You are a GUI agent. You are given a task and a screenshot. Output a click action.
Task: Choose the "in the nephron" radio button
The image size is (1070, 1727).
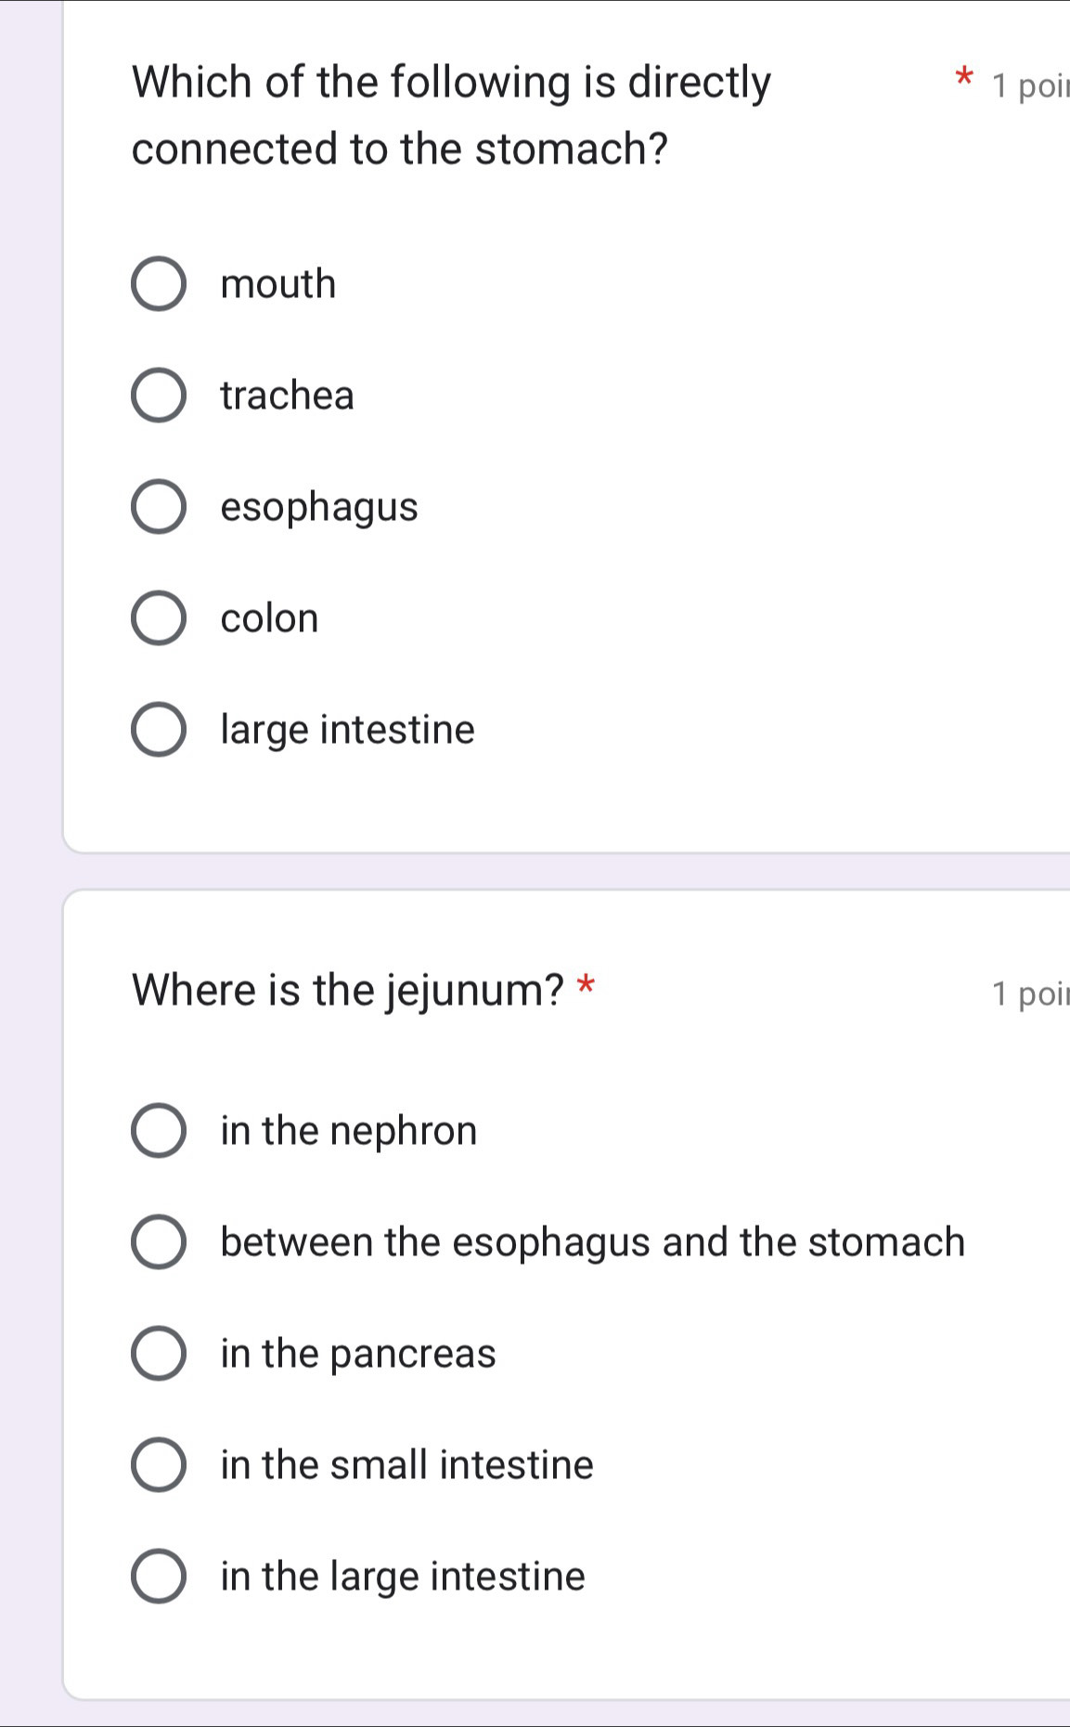click(159, 1131)
